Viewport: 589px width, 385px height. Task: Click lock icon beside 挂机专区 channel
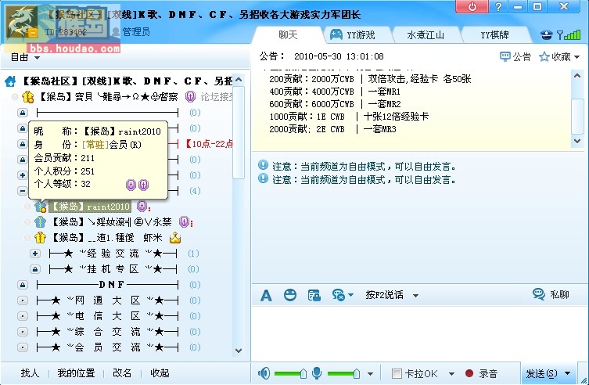(x=35, y=269)
